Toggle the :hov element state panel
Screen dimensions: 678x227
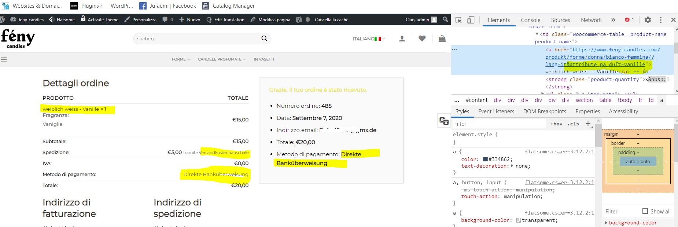coord(556,124)
